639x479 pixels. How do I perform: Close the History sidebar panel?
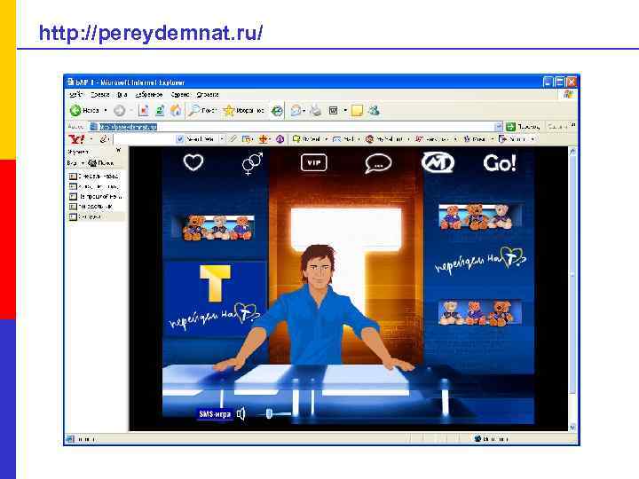119,151
